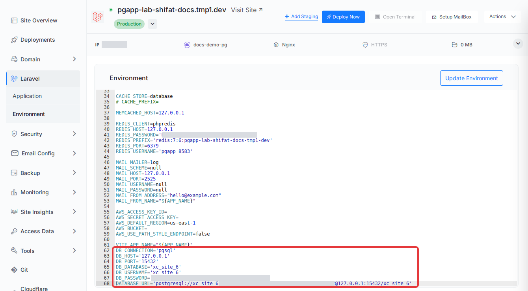The image size is (528, 291).
Task: Expand the Backup submenu chevron
Action: pyautogui.click(x=74, y=173)
